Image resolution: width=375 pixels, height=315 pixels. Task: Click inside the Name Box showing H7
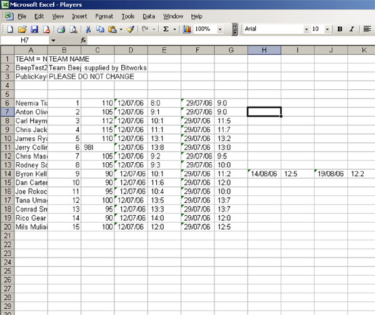click(24, 41)
